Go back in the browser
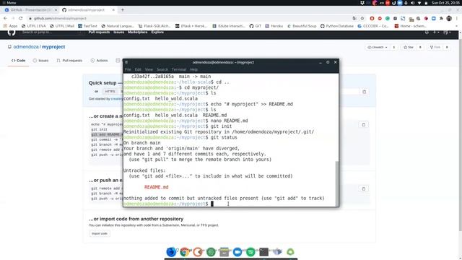Viewport: 462px width, 260px height. tap(5, 18)
